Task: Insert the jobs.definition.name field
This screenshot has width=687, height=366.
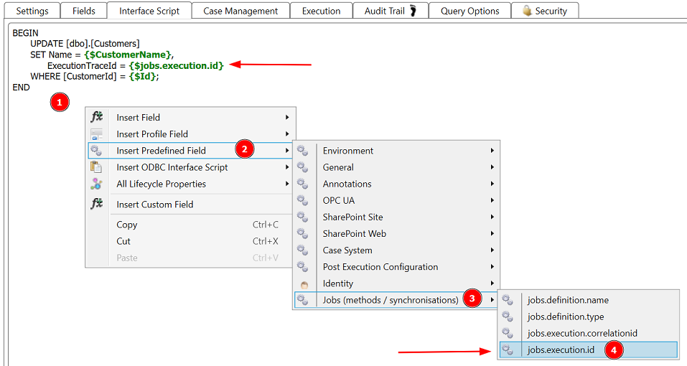Action: (589, 300)
